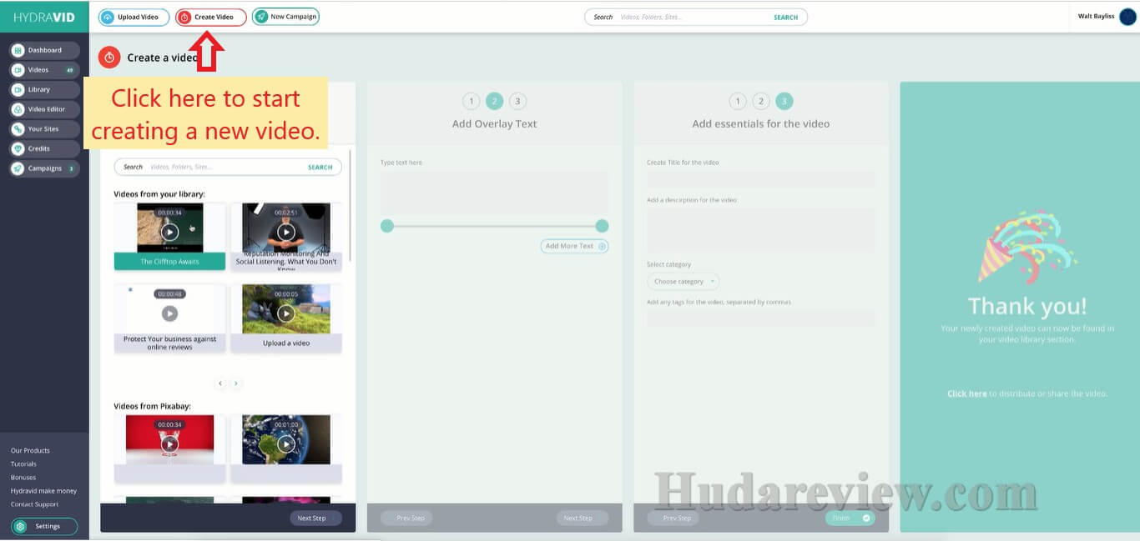Go to previous library page arrow
The width and height of the screenshot is (1140, 541).
coord(220,383)
